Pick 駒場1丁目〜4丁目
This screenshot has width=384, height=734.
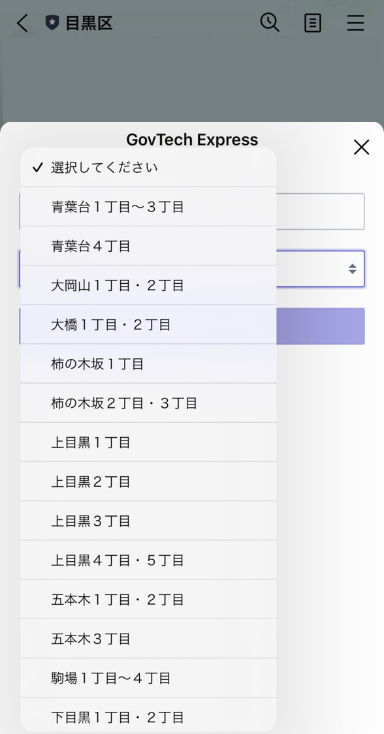148,679
